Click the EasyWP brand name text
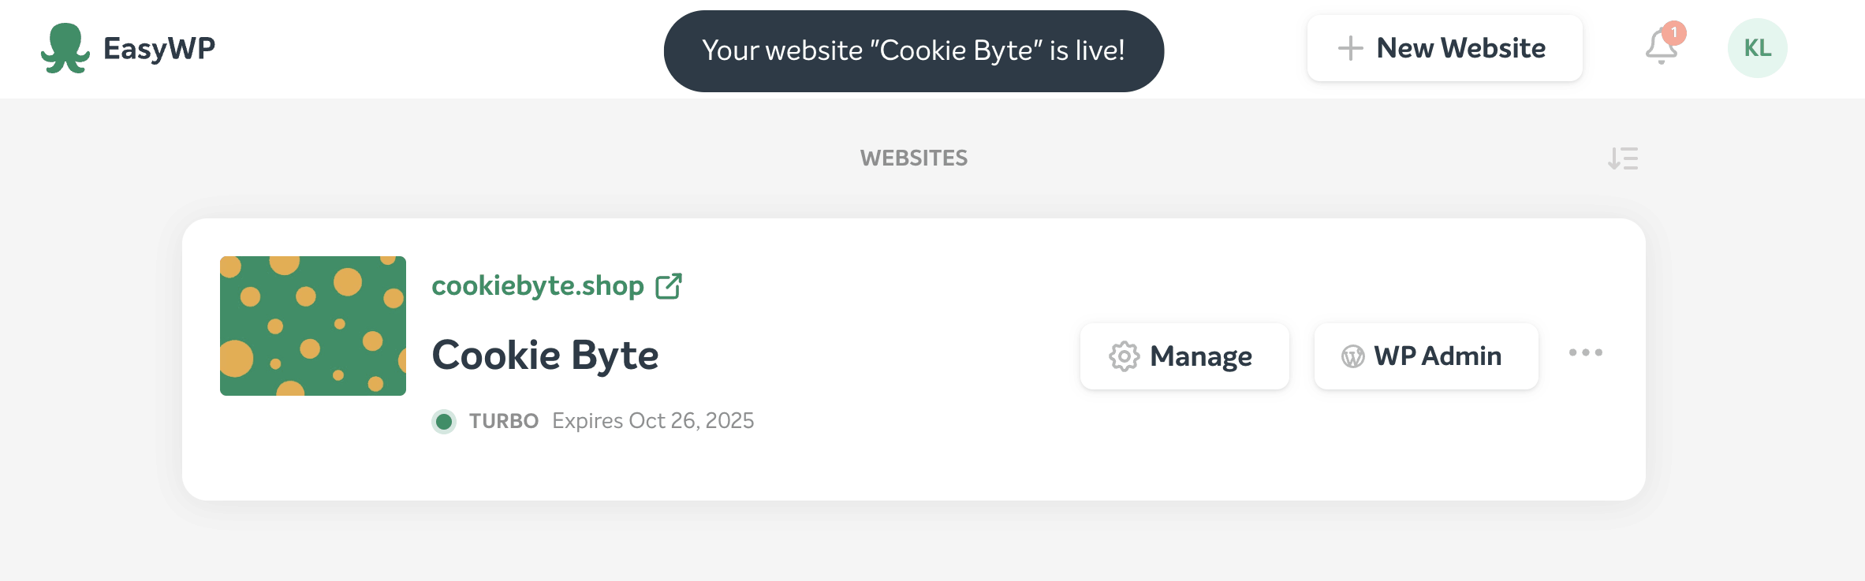 tap(159, 48)
